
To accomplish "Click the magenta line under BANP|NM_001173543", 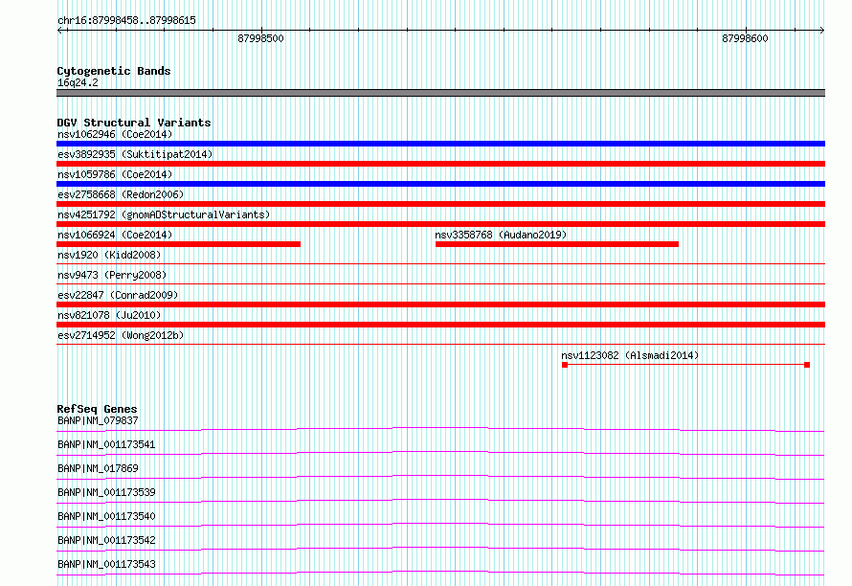I will coord(440,573).
